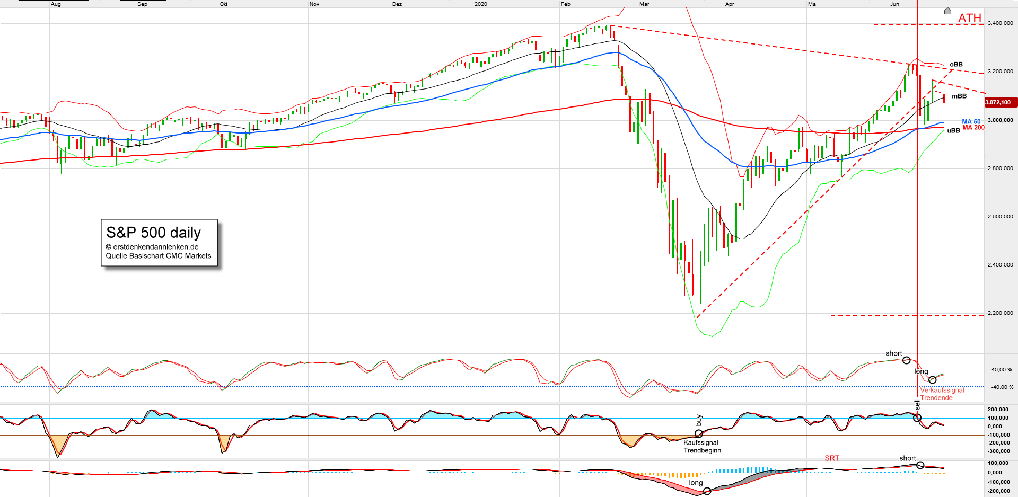This screenshot has width=1018, height=497.
Task: Click the 2.200,000 price axis value
Action: (x=1000, y=313)
